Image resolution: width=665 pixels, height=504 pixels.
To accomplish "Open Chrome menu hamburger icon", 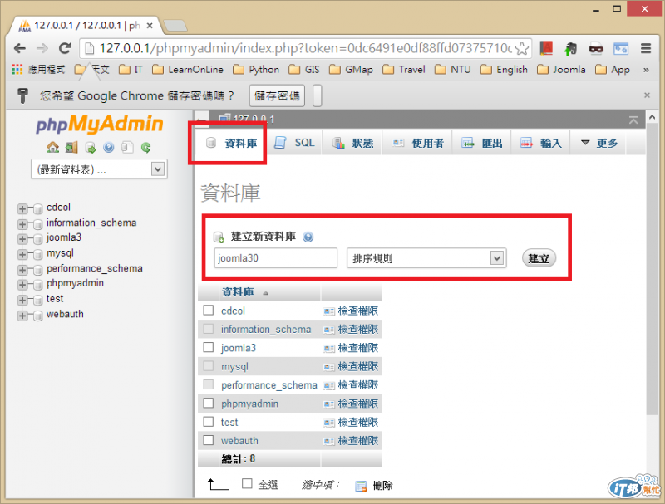I will tap(646, 48).
